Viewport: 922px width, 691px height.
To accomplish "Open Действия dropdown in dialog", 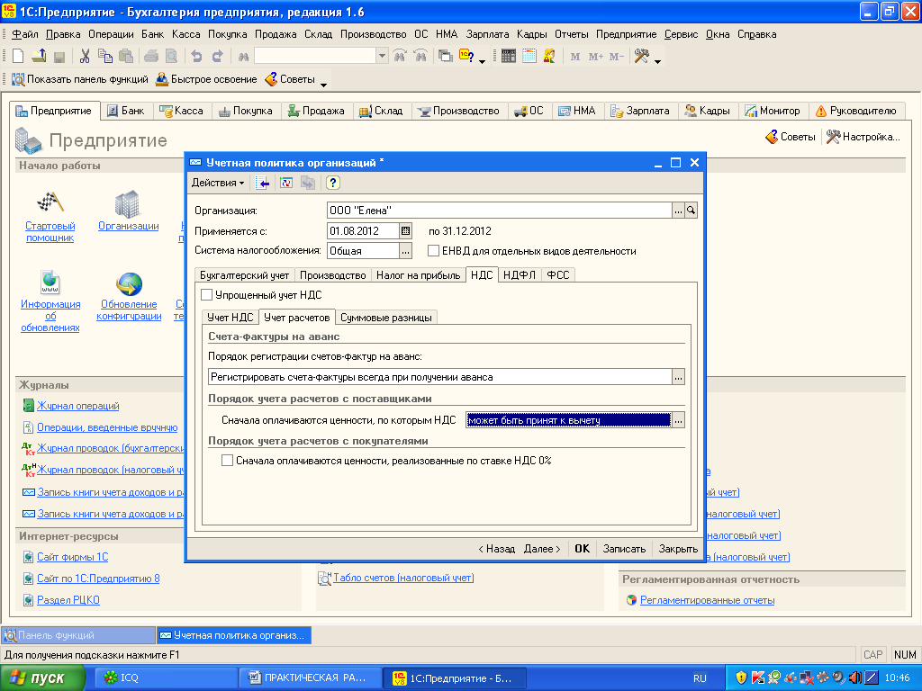I will 218,183.
